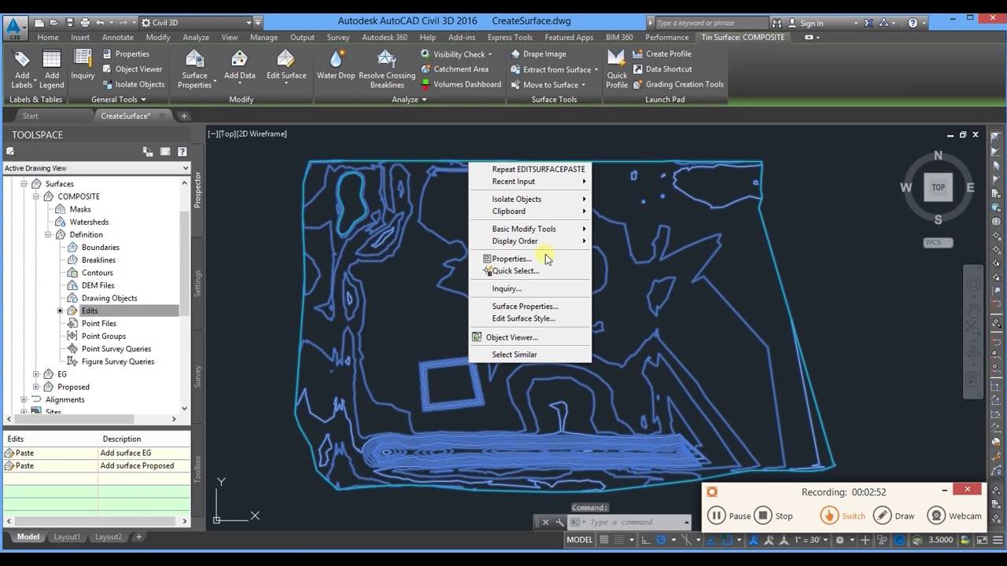This screenshot has height=566, width=1007.
Task: Toggle the Edits item state marker in tree
Action: click(x=60, y=311)
